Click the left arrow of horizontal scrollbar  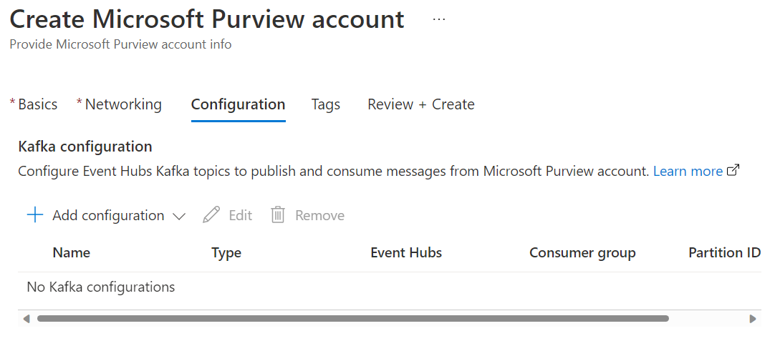coord(27,319)
